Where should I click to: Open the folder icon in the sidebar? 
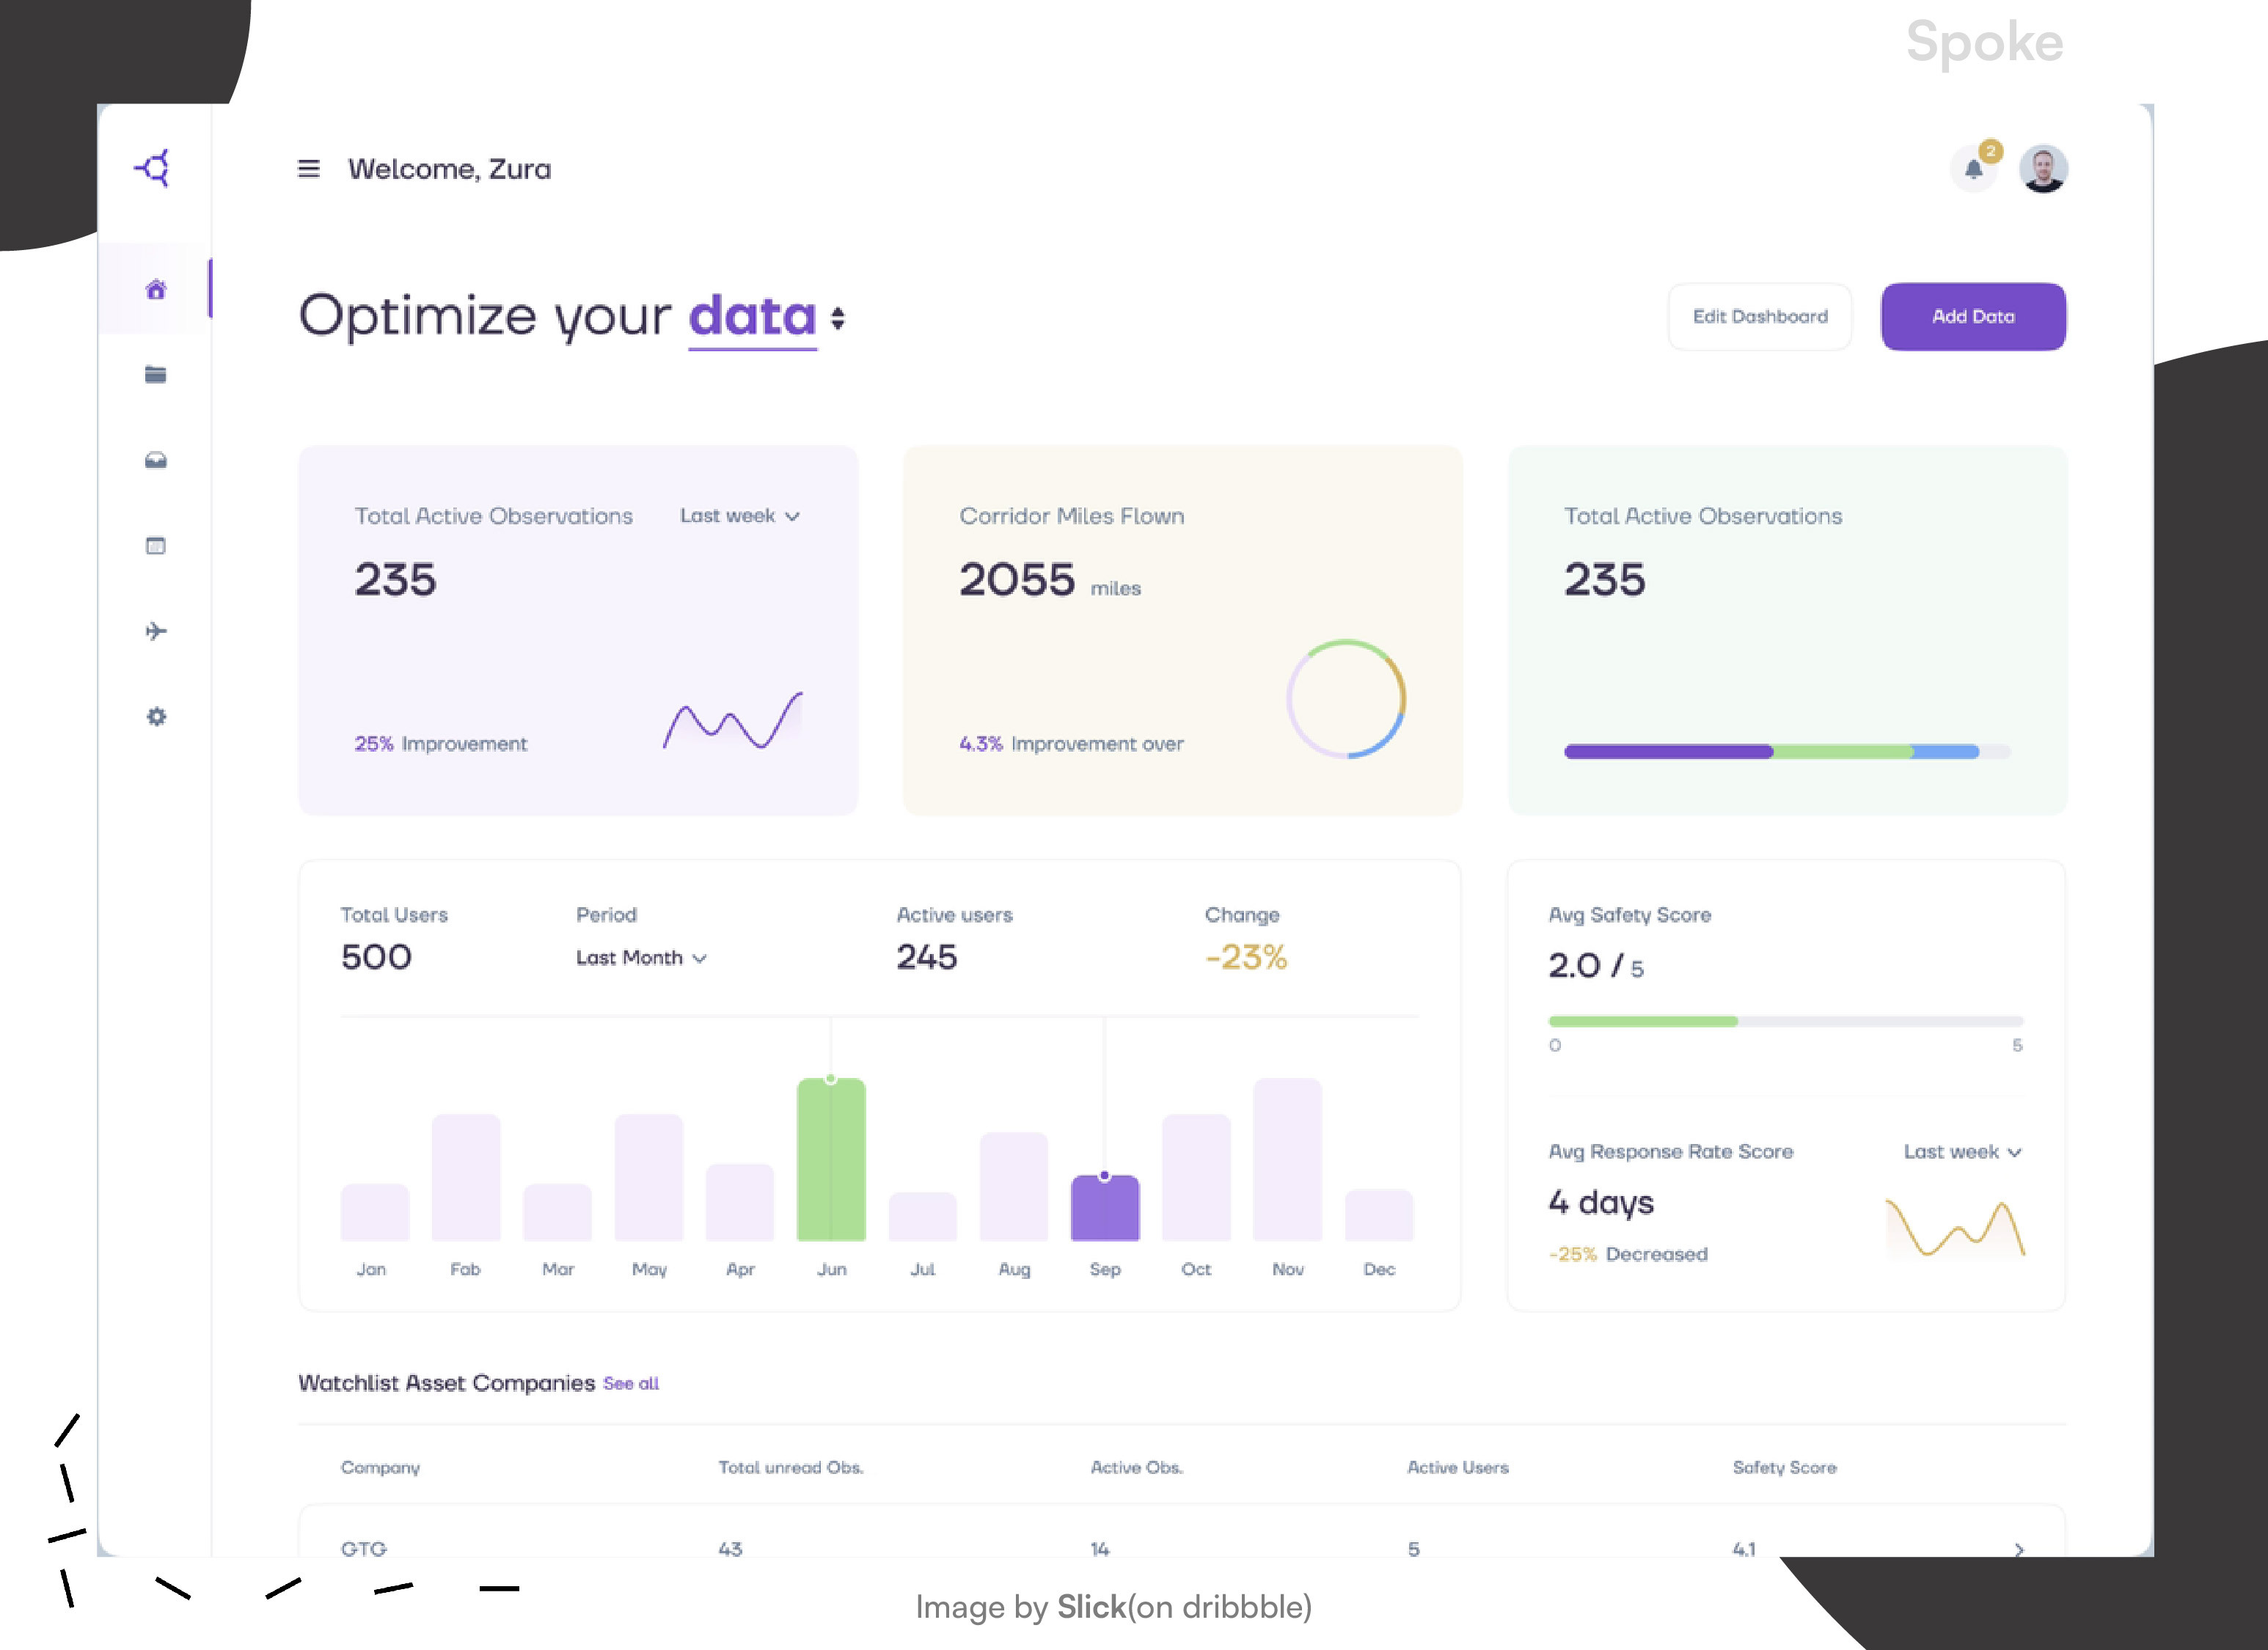point(156,375)
